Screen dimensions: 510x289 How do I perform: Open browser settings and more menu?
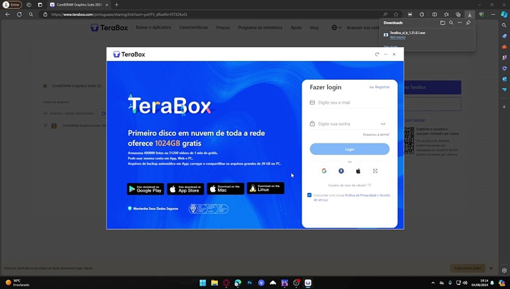493,14
